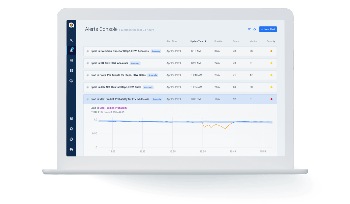
Task: Click the Duration column header
Action: click(219, 41)
